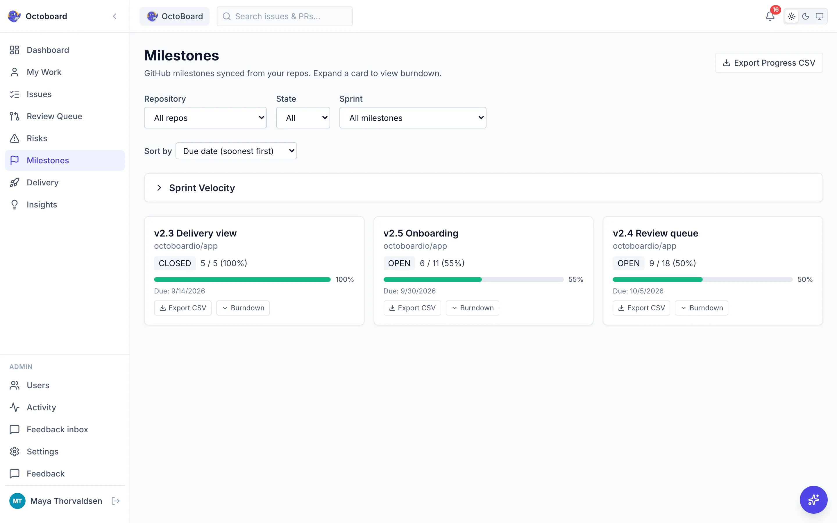Expand Burndown for v2.3 Delivery view
This screenshot has height=523, width=837.
(243, 308)
